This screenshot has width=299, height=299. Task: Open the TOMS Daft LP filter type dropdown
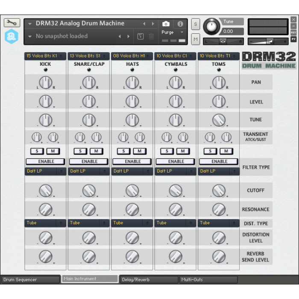[219, 171]
